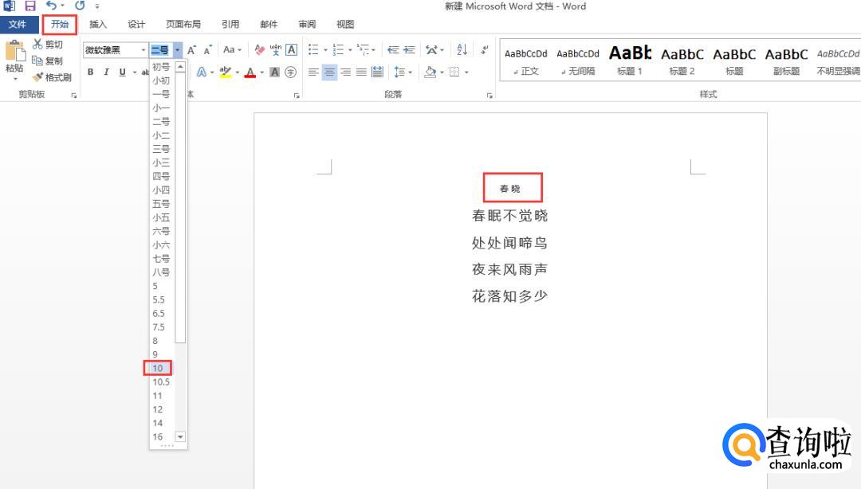Screen dimensions: 861x489
Task: Click the red font color button
Action: (x=250, y=72)
